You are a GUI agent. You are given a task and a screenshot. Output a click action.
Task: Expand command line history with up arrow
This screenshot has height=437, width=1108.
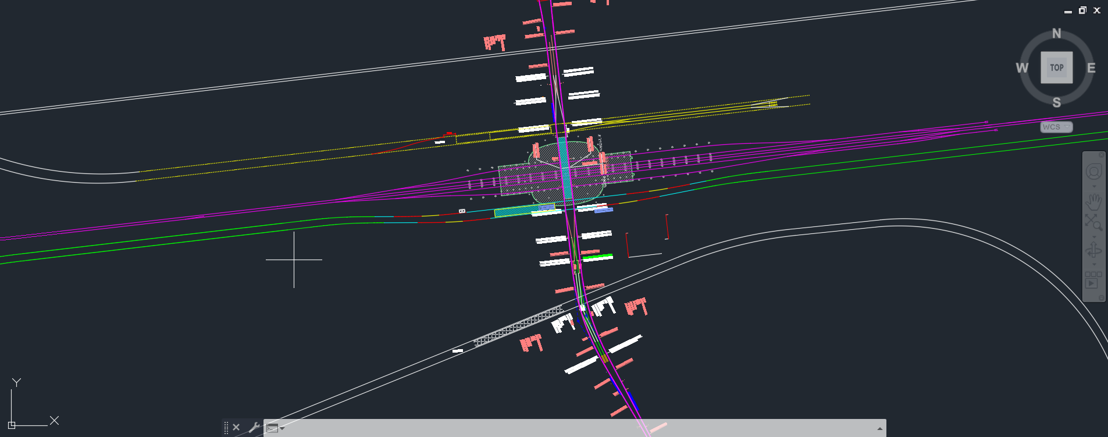(x=879, y=429)
